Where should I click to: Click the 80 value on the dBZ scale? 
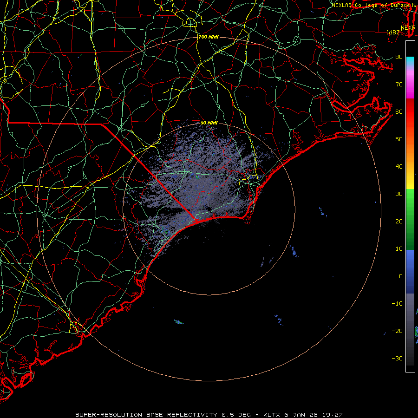[399, 57]
